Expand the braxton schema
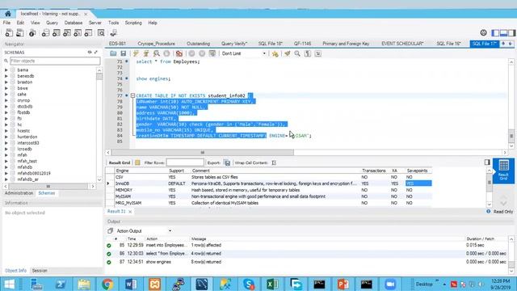The image size is (517, 291). click(x=6, y=82)
